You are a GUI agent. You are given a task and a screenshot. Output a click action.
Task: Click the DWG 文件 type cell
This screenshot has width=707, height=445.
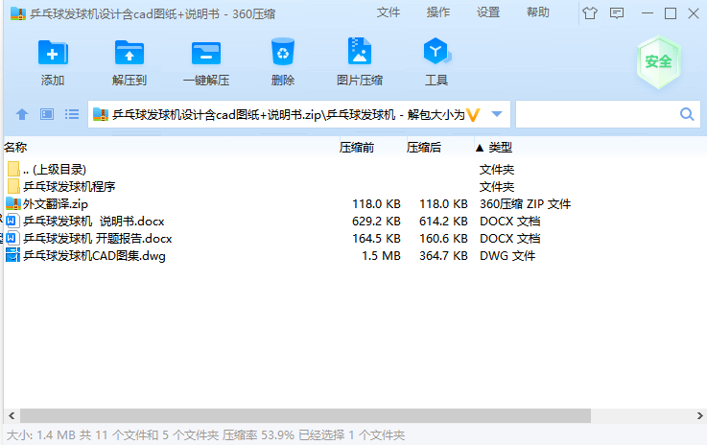point(507,256)
